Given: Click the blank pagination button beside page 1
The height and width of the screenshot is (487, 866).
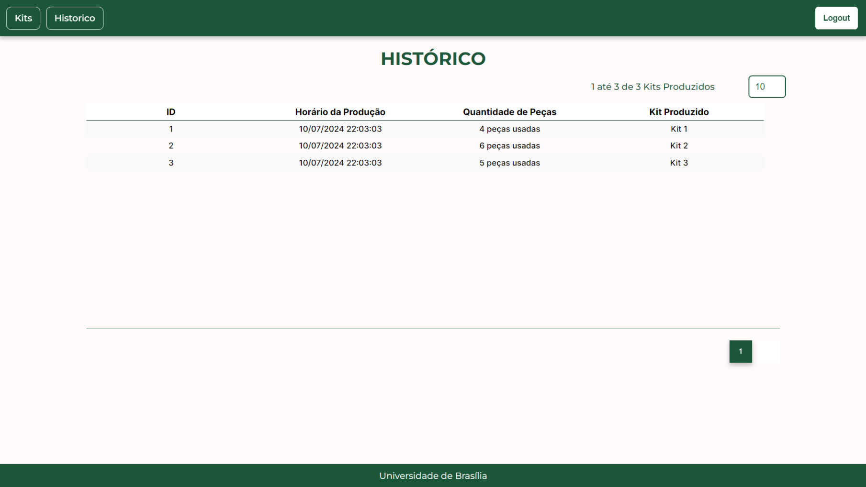Looking at the screenshot, I should click(x=766, y=352).
